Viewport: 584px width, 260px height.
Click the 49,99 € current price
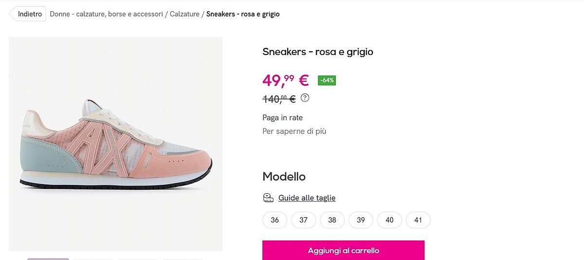pos(285,80)
